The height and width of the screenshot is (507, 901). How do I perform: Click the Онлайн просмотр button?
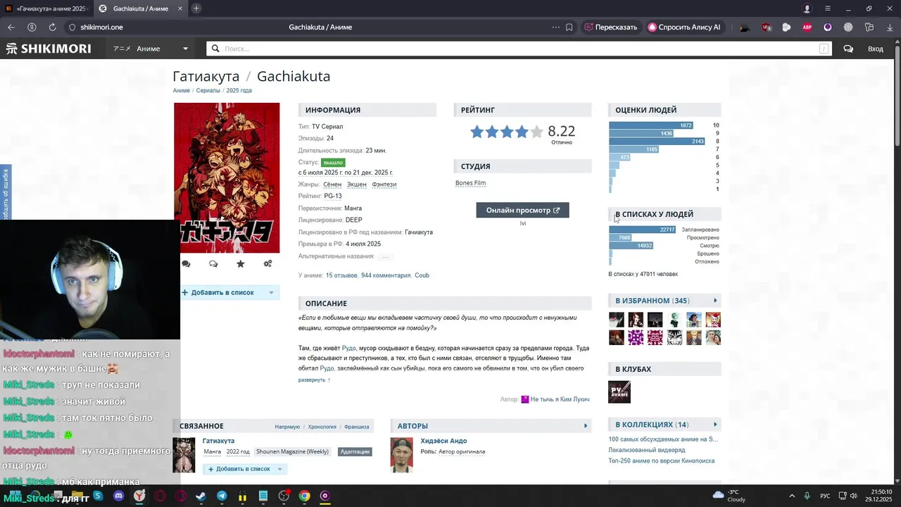pyautogui.click(x=522, y=210)
